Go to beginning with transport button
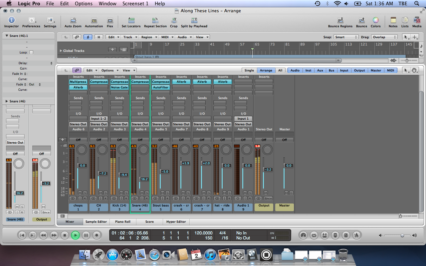426x266 pixels. pyautogui.click(x=22, y=235)
